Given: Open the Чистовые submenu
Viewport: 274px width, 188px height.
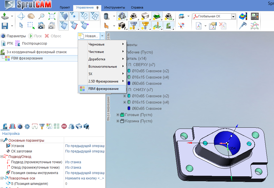Looking at the screenshot, I should coord(102,52).
